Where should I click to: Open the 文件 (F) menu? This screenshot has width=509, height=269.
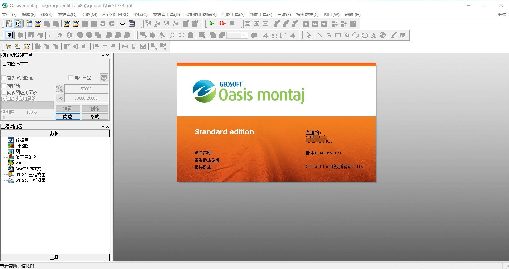(9, 15)
